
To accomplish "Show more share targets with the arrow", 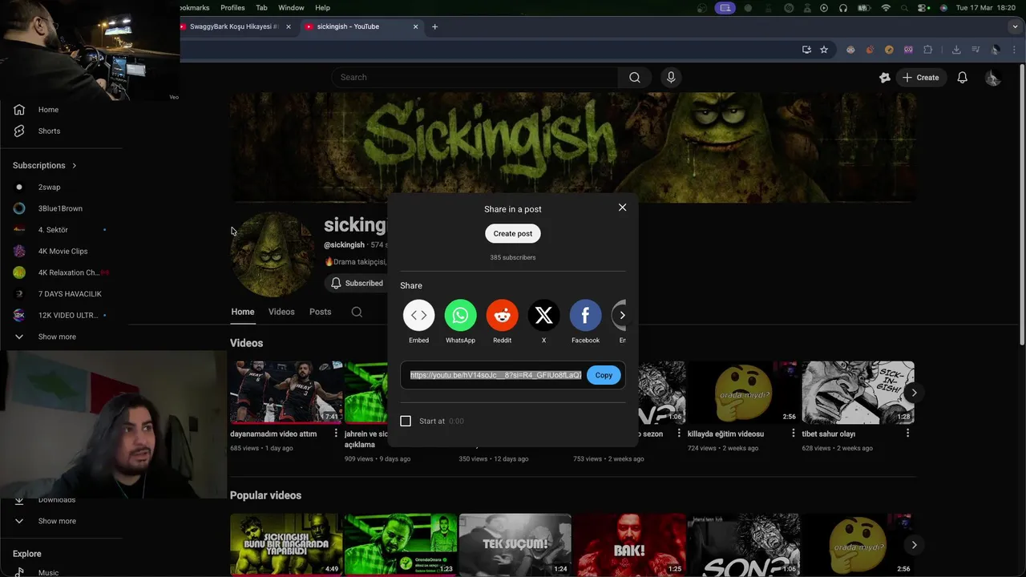I will pos(622,315).
